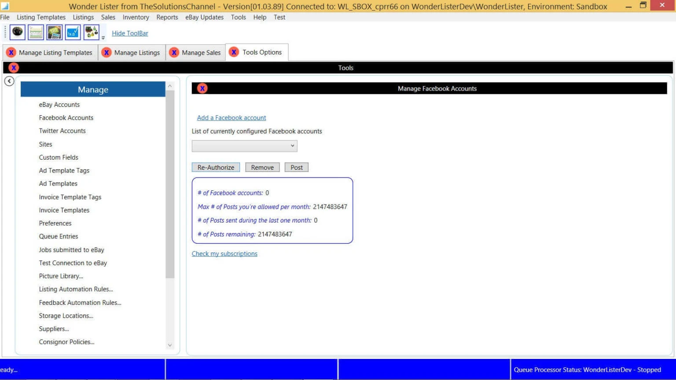676x380 pixels.
Task: Close the Manage Facebook Accounts panel
Action: 202,88
